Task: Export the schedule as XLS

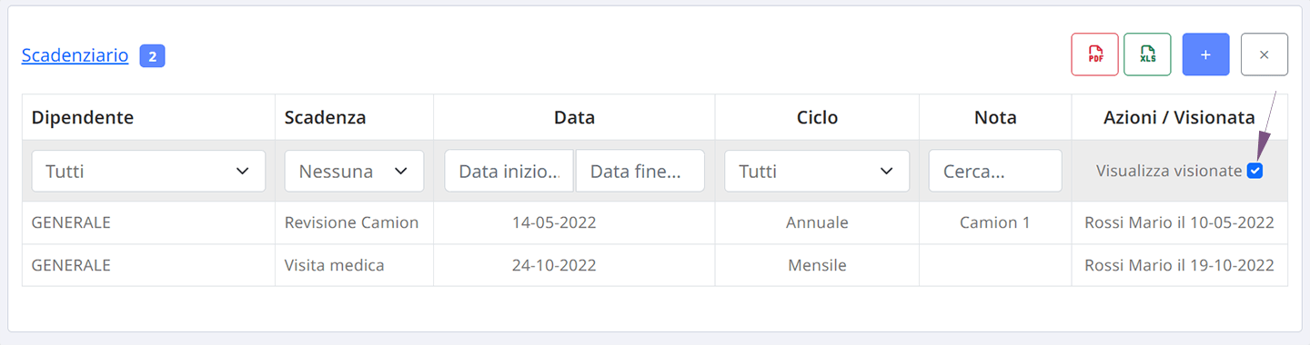Action: [1147, 54]
